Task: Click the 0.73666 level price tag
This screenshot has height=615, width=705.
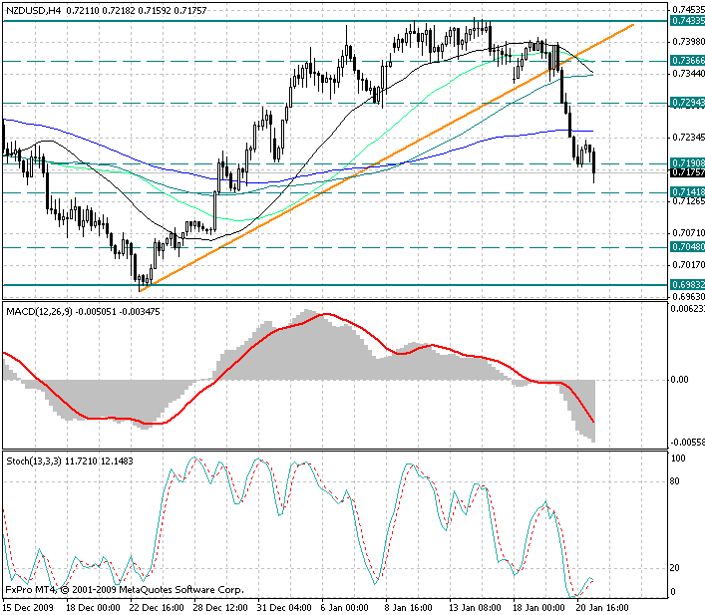Action: tap(685, 61)
